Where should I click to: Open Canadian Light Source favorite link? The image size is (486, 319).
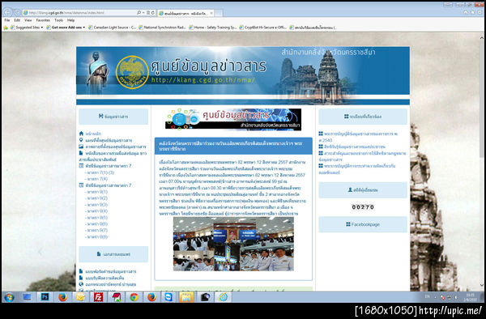point(113,28)
